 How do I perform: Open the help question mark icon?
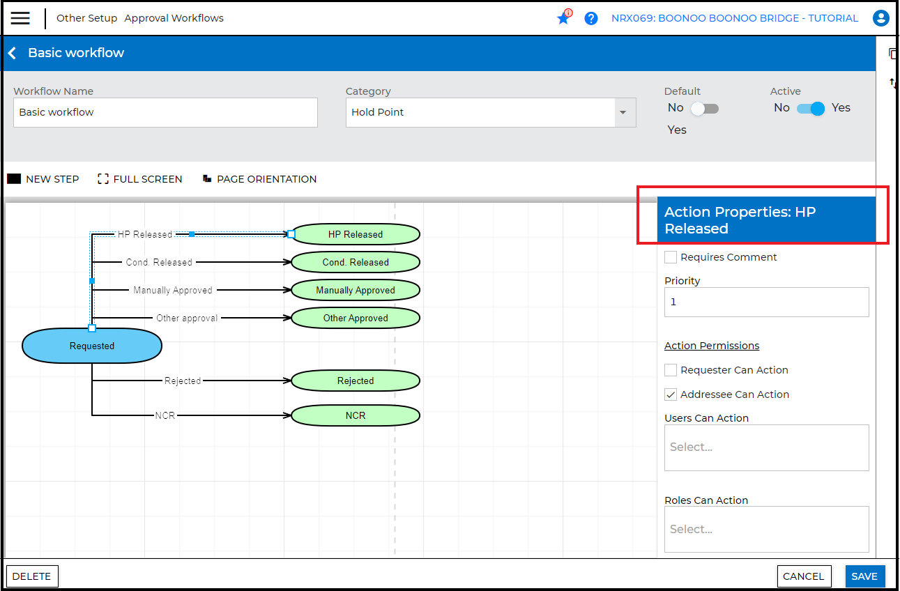591,19
